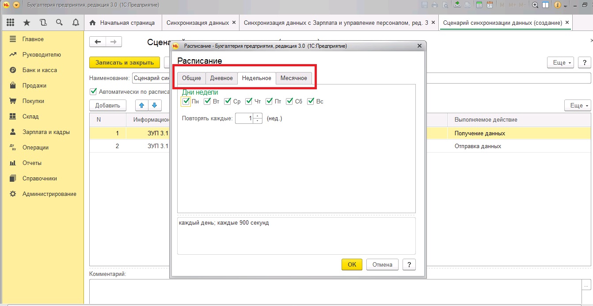The height and width of the screenshot is (306, 593).
Task: Click the zoom magnifier icon in title toolbar
Action: click(x=535, y=5)
